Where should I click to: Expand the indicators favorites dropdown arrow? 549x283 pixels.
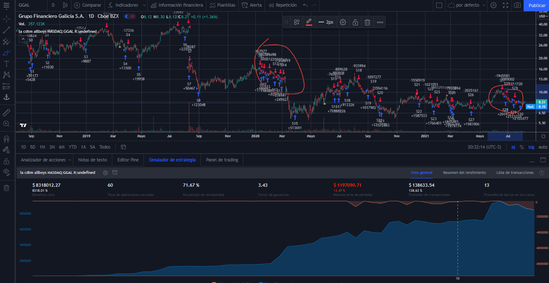click(143, 5)
